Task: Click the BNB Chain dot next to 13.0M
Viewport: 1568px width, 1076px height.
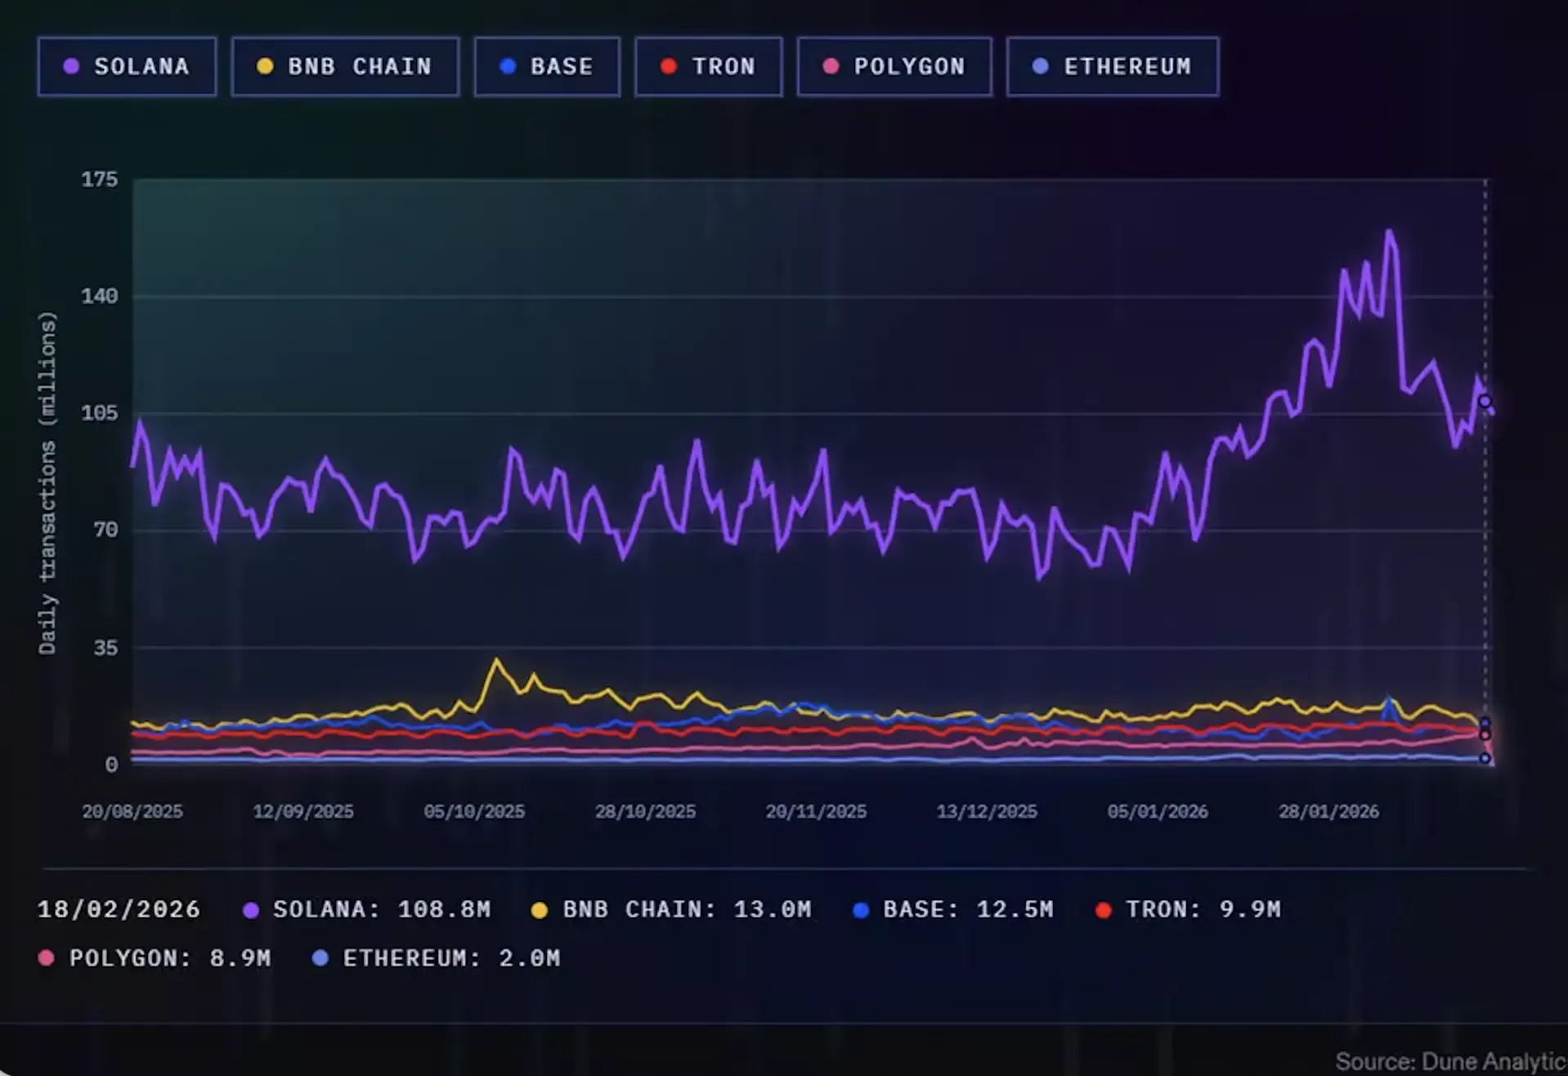Action: pyautogui.click(x=539, y=909)
